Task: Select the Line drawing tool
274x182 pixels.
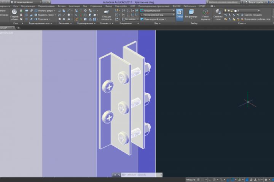Action: (64, 15)
